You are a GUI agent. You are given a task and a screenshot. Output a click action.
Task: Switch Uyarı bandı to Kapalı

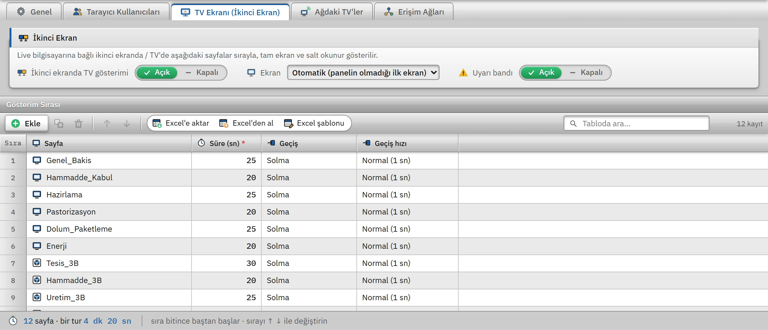click(x=586, y=73)
